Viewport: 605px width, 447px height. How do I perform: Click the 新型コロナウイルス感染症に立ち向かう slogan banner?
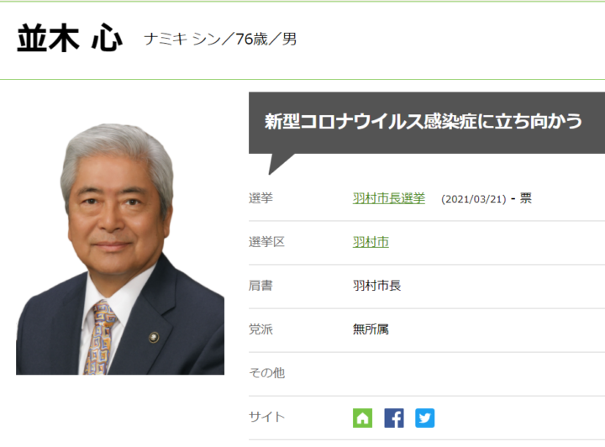click(423, 122)
